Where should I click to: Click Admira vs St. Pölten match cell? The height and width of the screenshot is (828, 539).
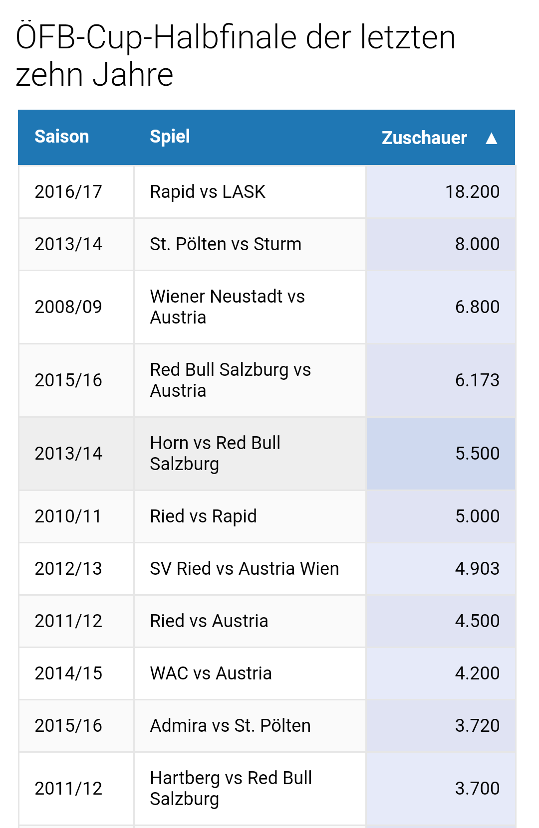click(250, 726)
